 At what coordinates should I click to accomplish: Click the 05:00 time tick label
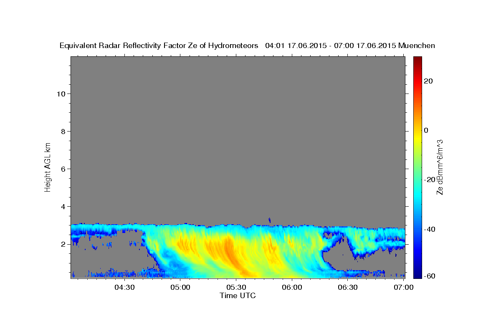[180, 288]
